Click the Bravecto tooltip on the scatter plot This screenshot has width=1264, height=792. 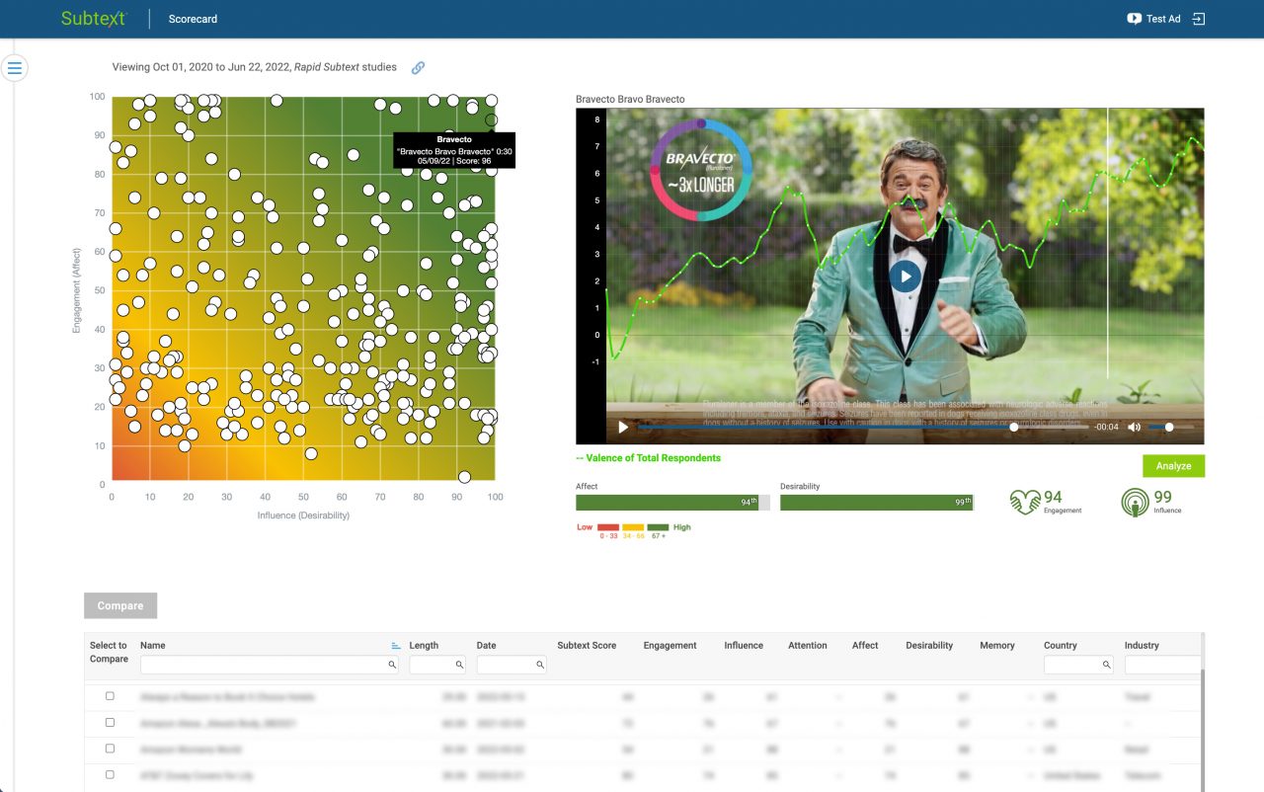(x=453, y=148)
